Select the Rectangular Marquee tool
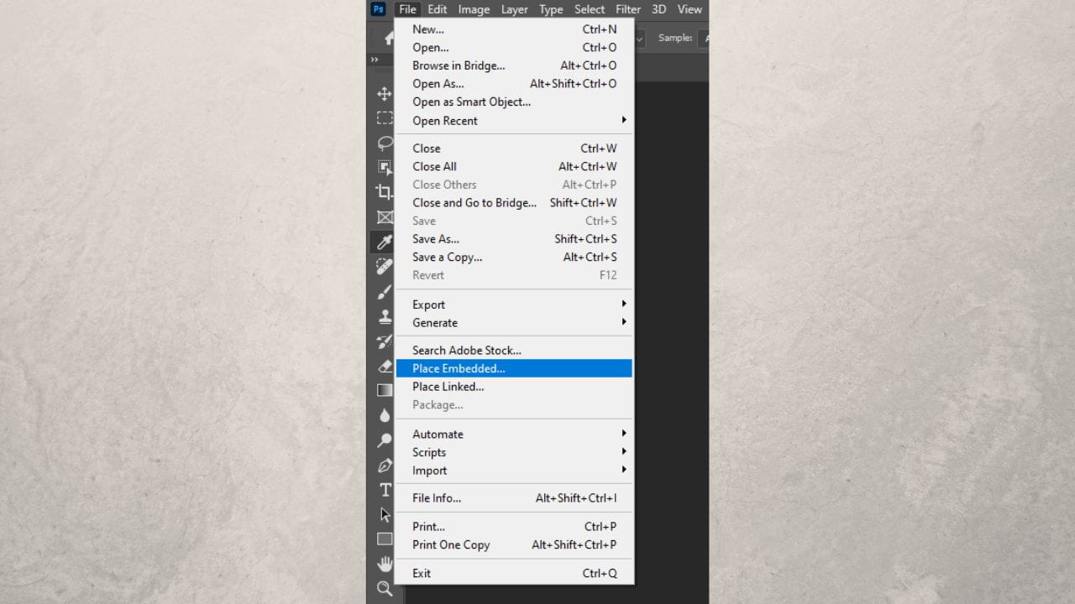Image resolution: width=1075 pixels, height=604 pixels. 385,118
